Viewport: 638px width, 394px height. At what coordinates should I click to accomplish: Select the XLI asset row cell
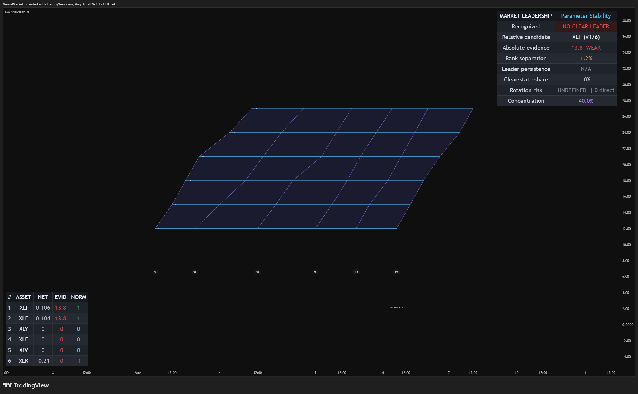pos(23,308)
